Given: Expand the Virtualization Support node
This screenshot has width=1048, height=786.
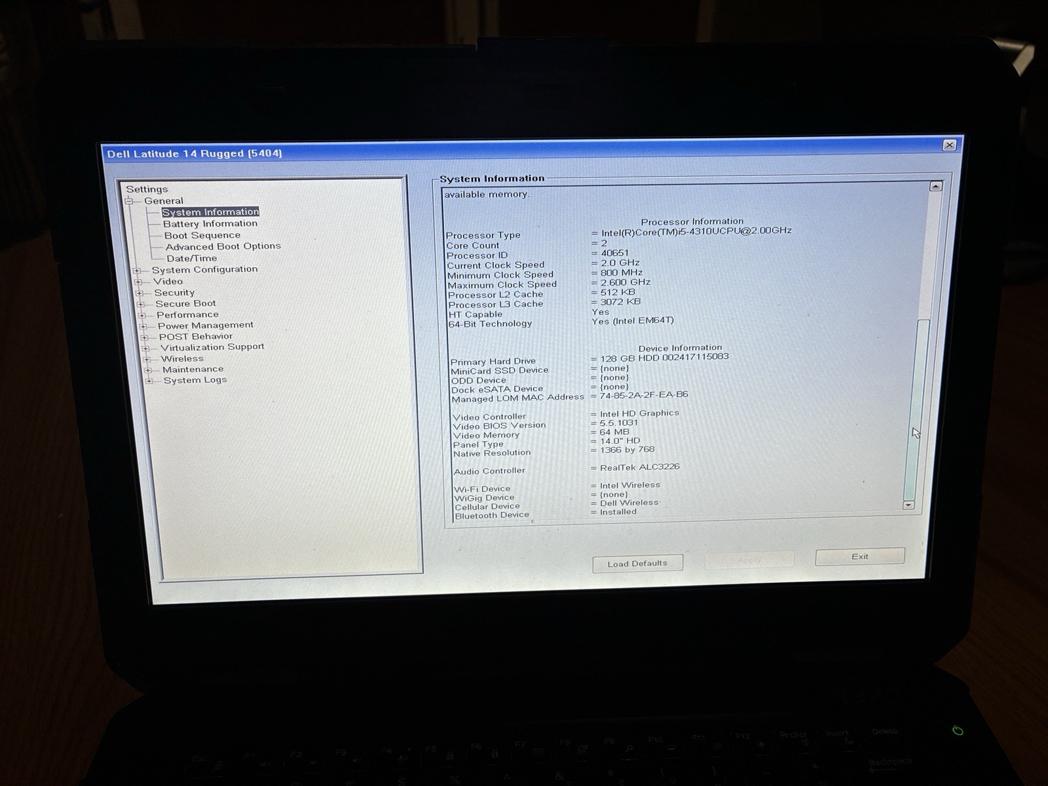Looking at the screenshot, I should coord(145,348).
